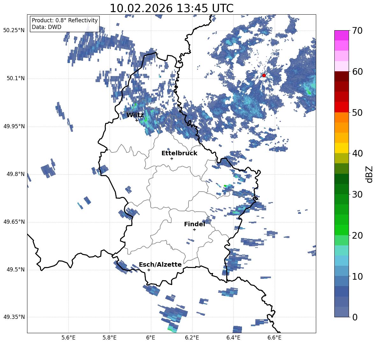
Task: Click the latitude label 50.1°N
Action: tap(15, 79)
